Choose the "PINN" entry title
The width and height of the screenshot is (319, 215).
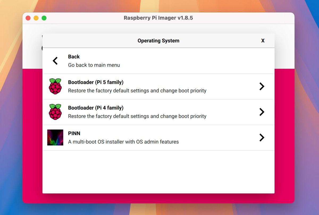point(74,133)
